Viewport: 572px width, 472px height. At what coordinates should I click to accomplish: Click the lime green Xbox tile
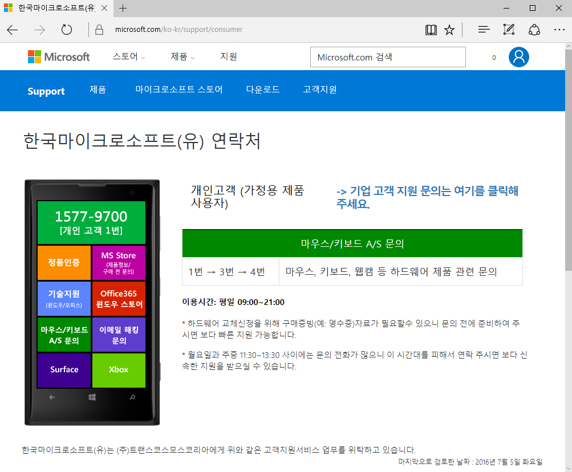pos(119,370)
